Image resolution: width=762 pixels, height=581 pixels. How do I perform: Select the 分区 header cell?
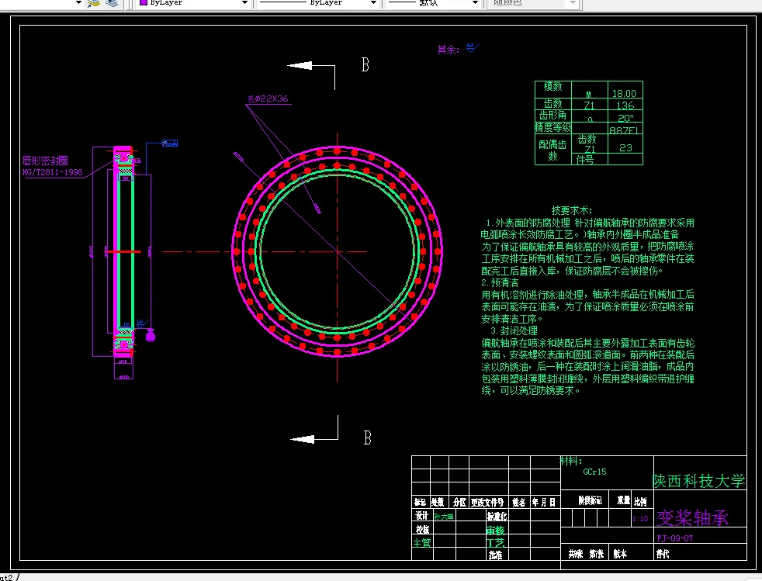459,503
